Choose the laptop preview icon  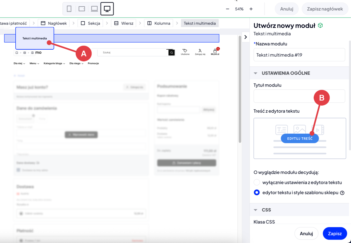94,9
